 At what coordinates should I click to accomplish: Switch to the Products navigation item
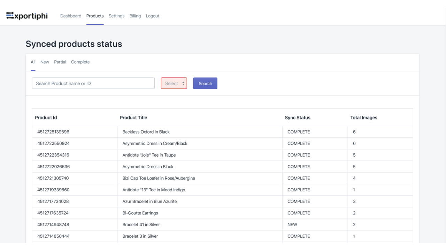tap(95, 16)
